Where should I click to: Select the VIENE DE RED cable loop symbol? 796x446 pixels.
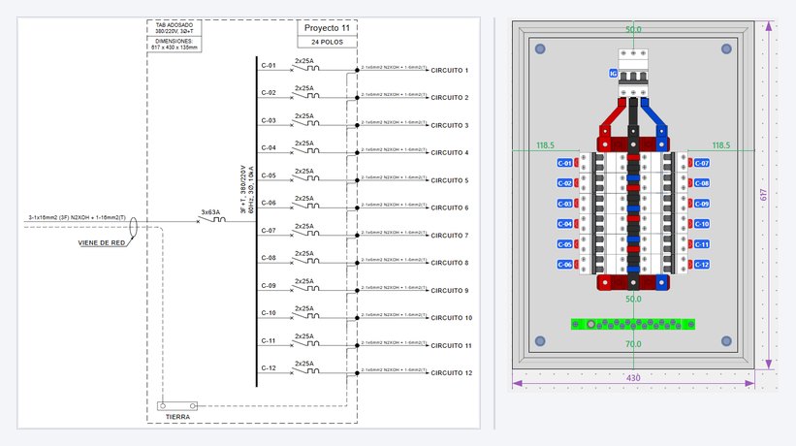[133, 227]
